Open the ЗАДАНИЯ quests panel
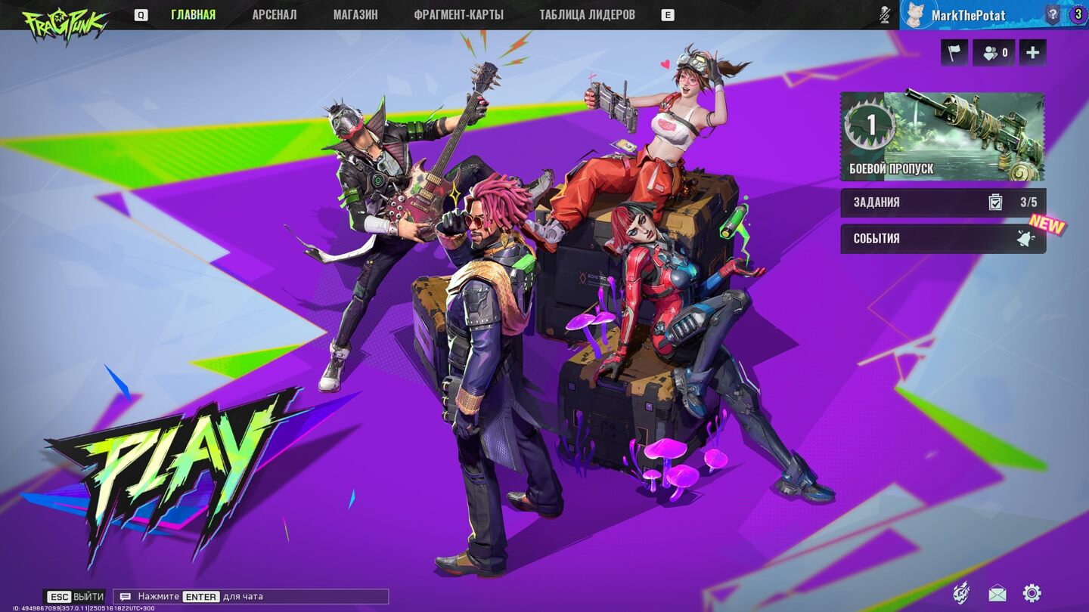Viewport: 1089px width, 612px height. pyautogui.click(x=942, y=202)
